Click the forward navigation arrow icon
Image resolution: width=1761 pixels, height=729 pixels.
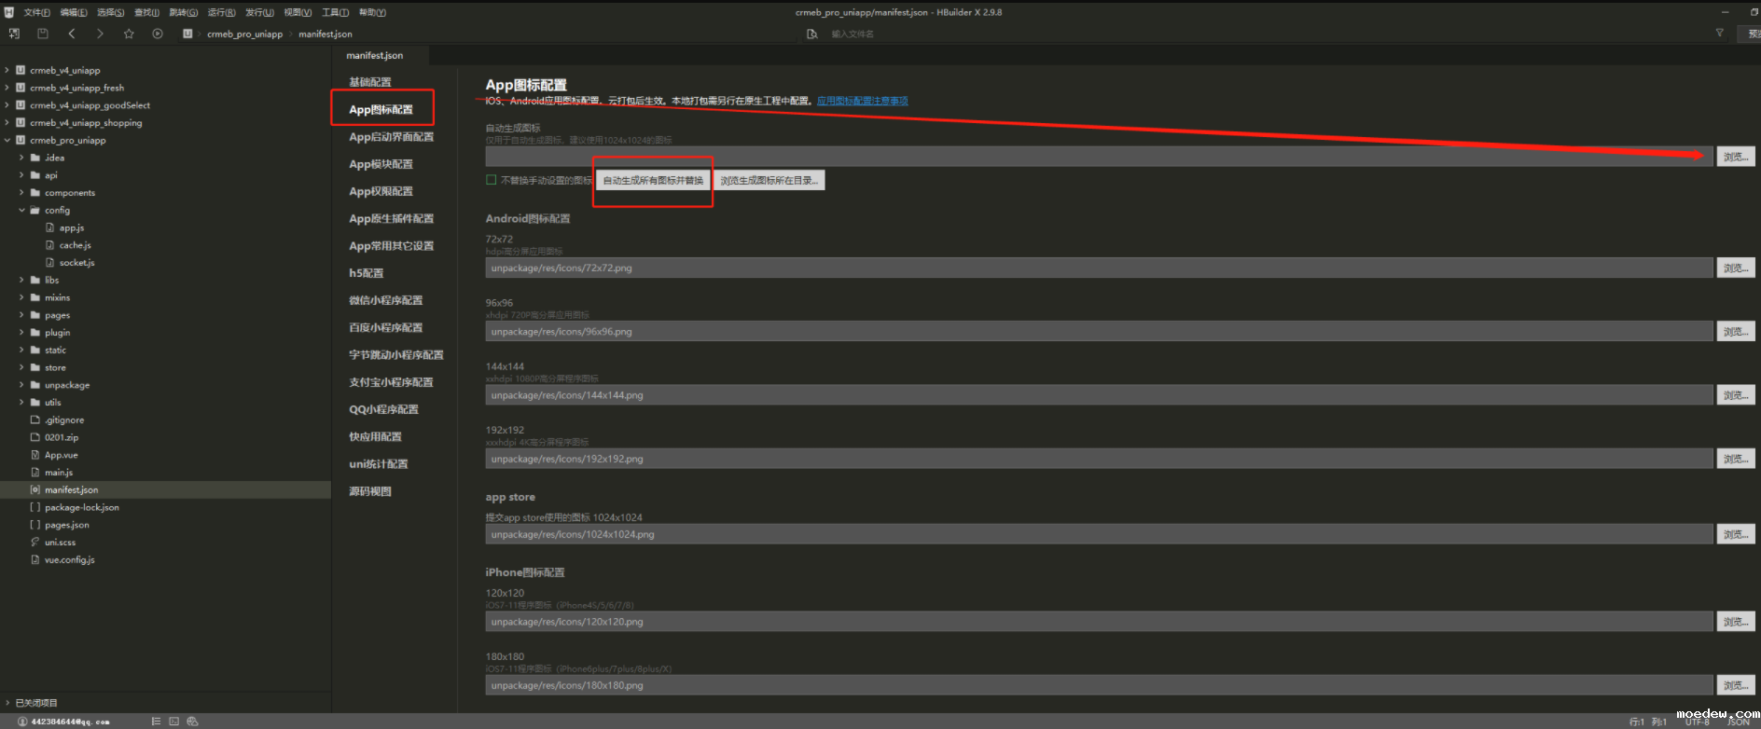click(100, 34)
